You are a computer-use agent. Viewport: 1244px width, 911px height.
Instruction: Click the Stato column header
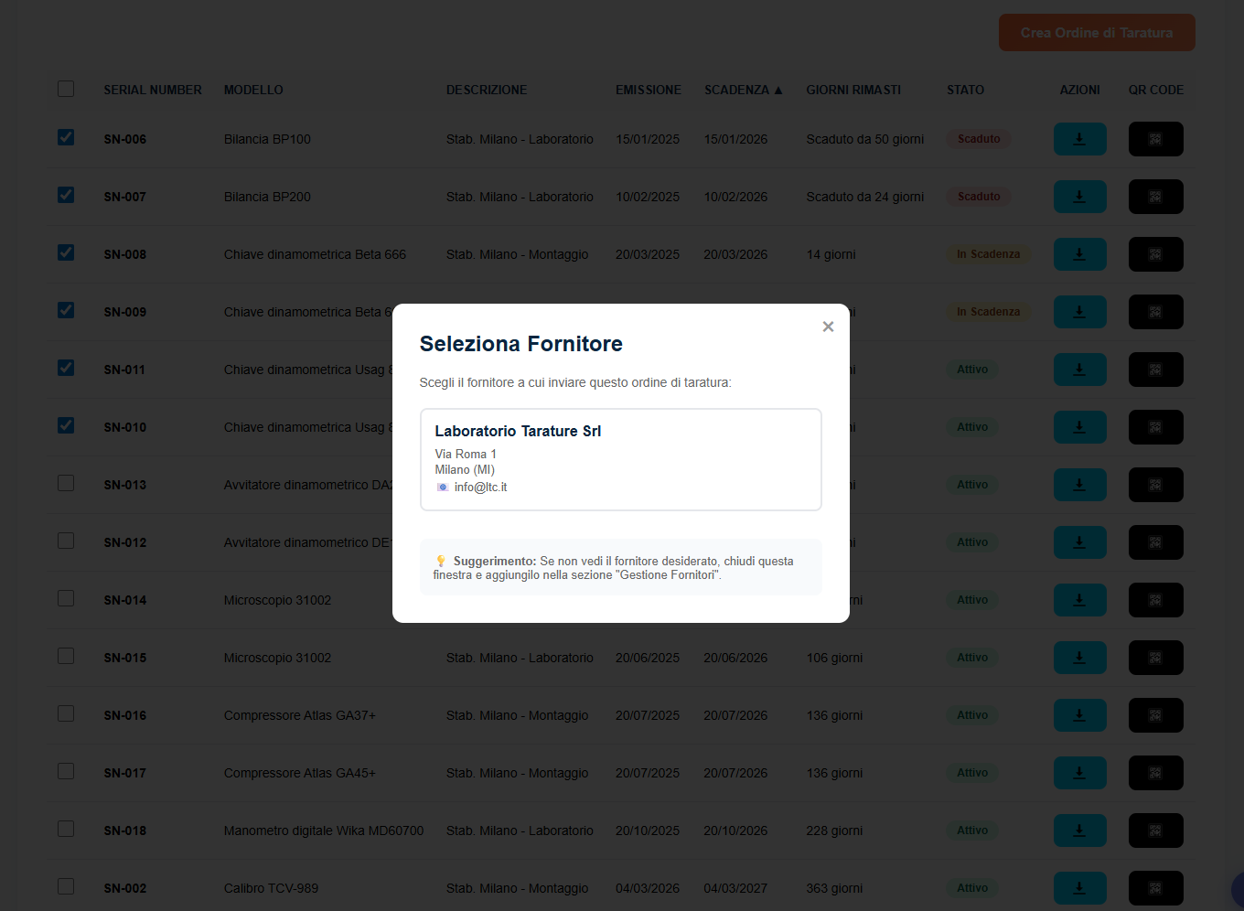click(965, 90)
